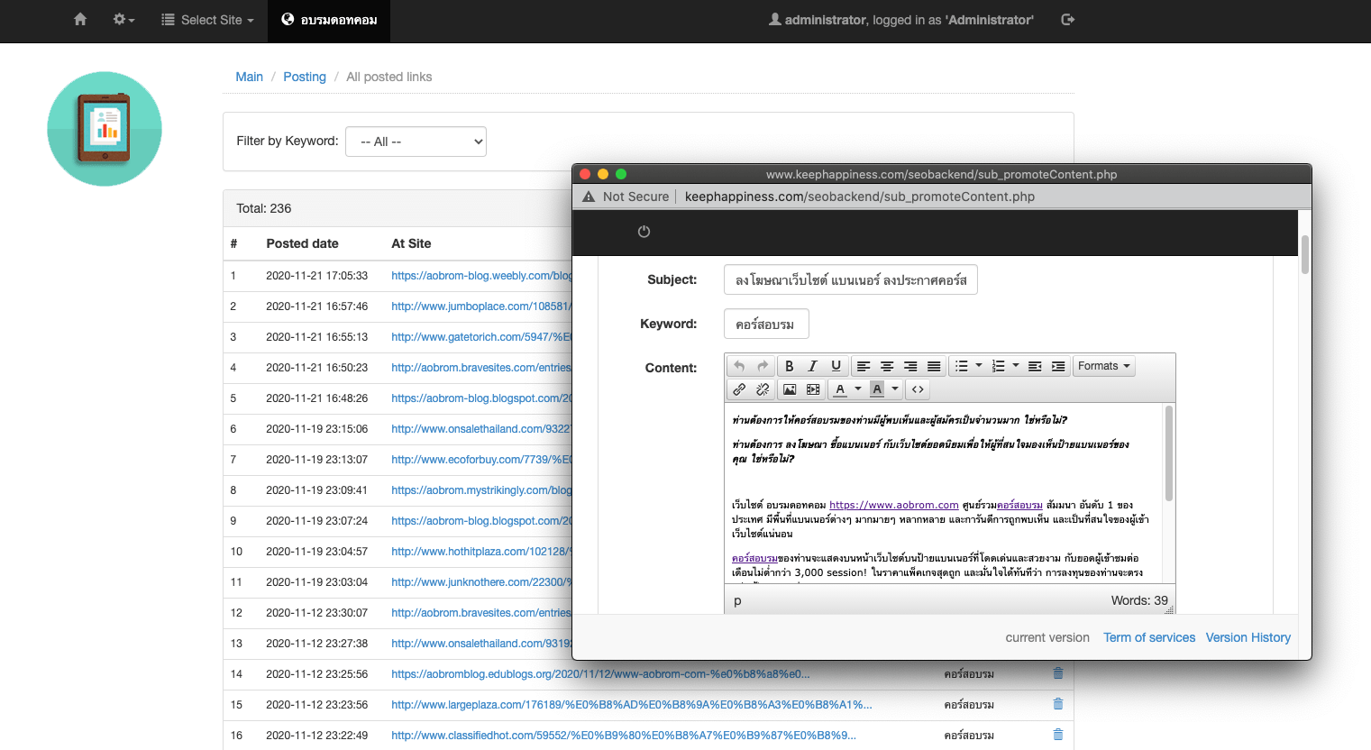Click 2020-11-21 17:05:33 date cell

tap(317, 276)
